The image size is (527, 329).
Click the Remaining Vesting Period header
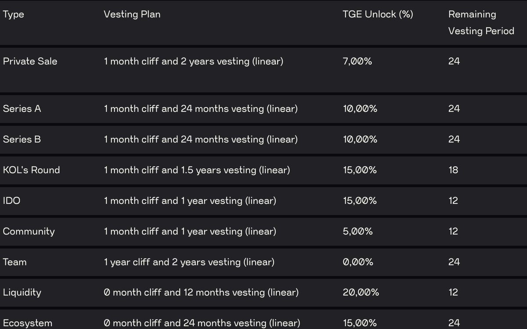[481, 22]
